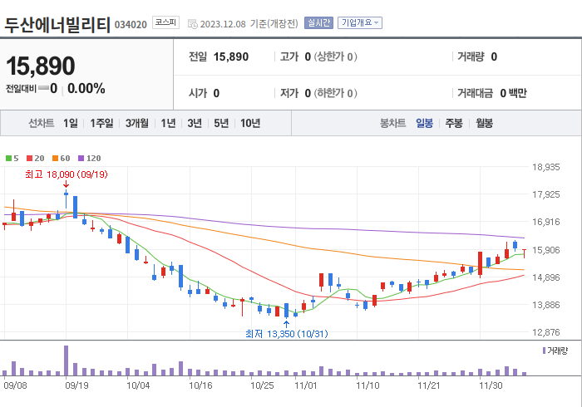Click the green 5-day moving average swatch
This screenshot has width=582, height=407.
(x=8, y=159)
